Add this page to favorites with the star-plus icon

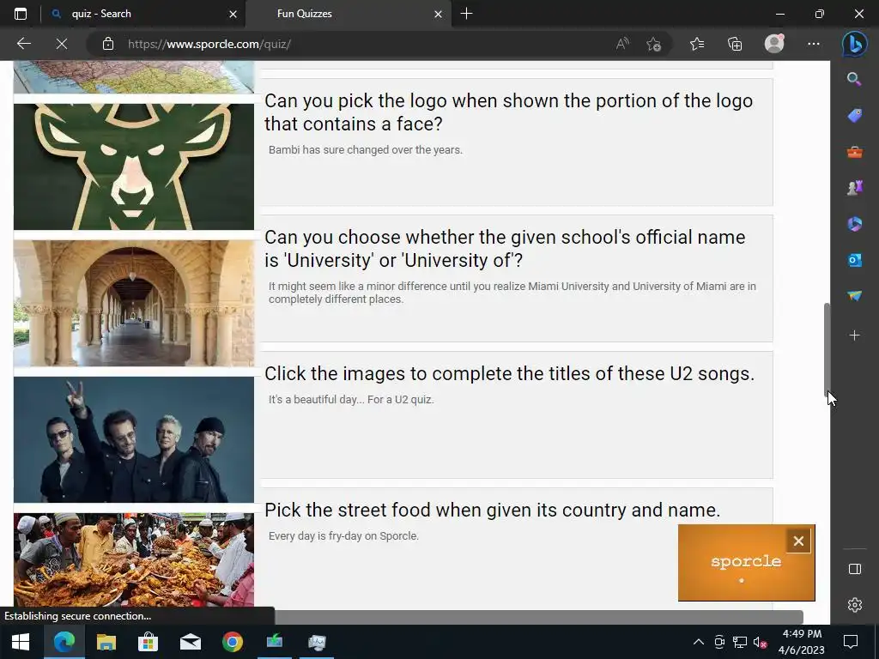pos(653,44)
